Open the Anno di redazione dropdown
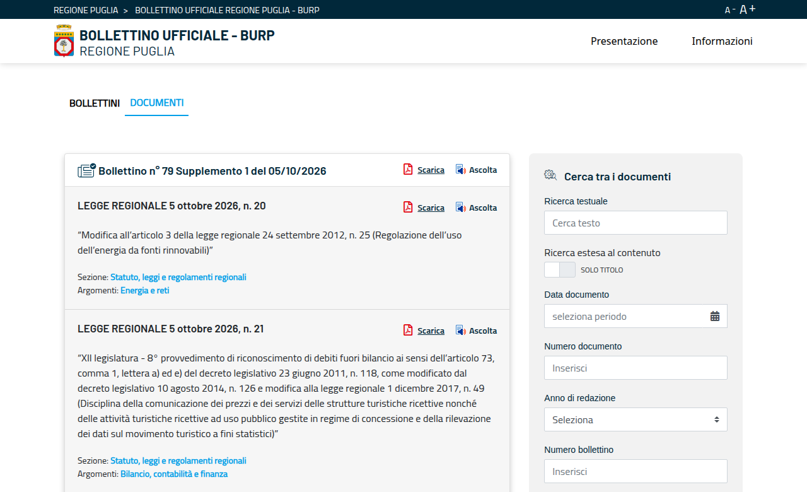The image size is (807, 492). click(x=636, y=419)
